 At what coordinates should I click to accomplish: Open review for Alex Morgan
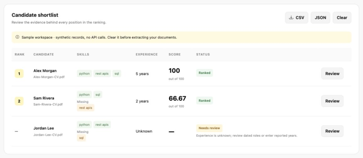pyautogui.click(x=332, y=74)
